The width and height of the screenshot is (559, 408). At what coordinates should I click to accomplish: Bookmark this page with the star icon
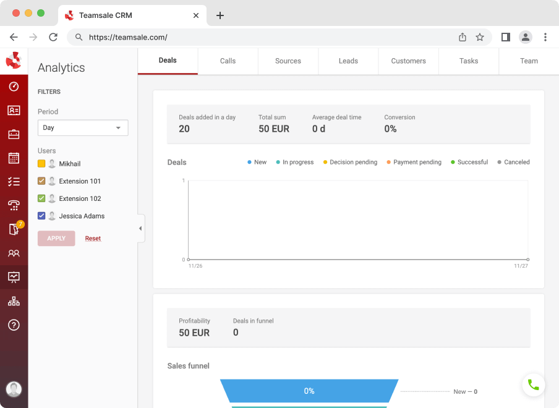[480, 37]
